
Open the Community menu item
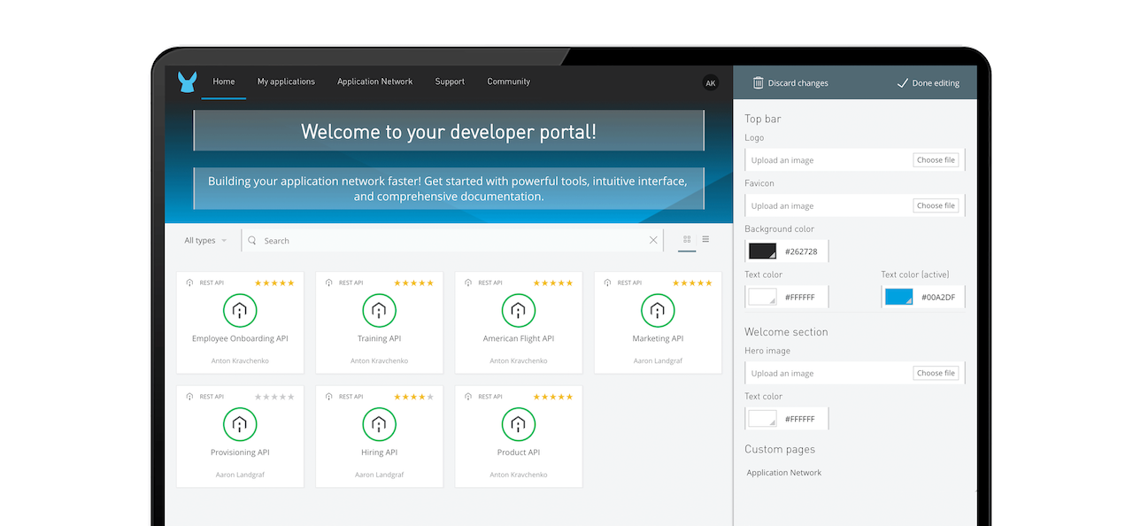(508, 81)
